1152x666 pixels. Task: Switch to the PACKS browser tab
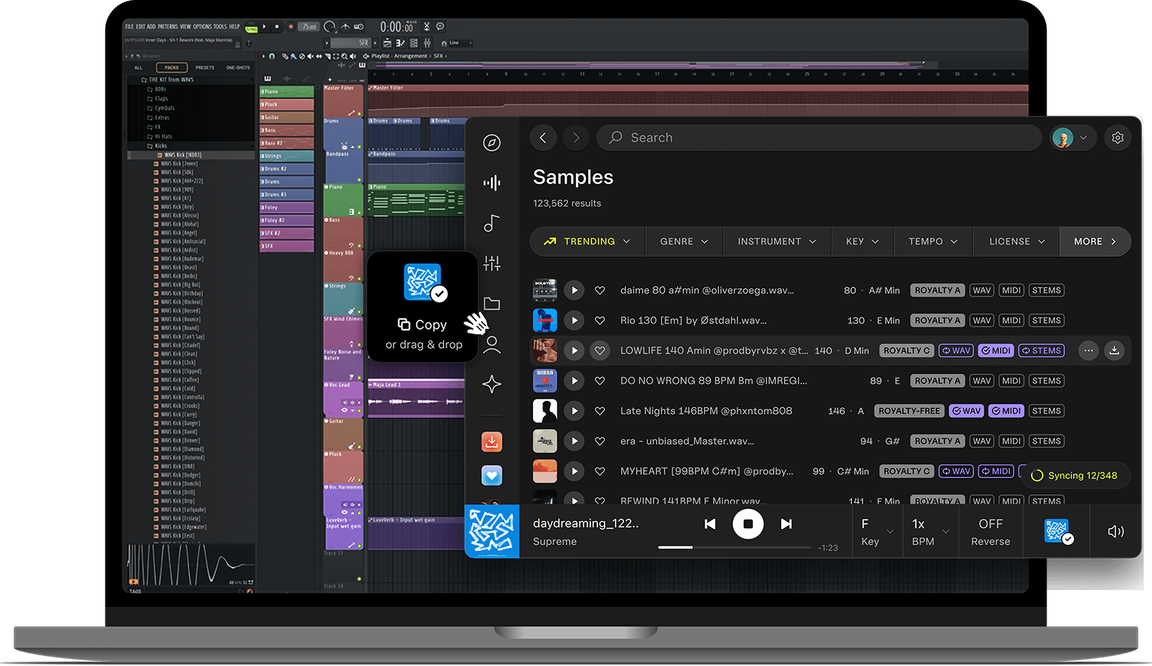pyautogui.click(x=171, y=68)
